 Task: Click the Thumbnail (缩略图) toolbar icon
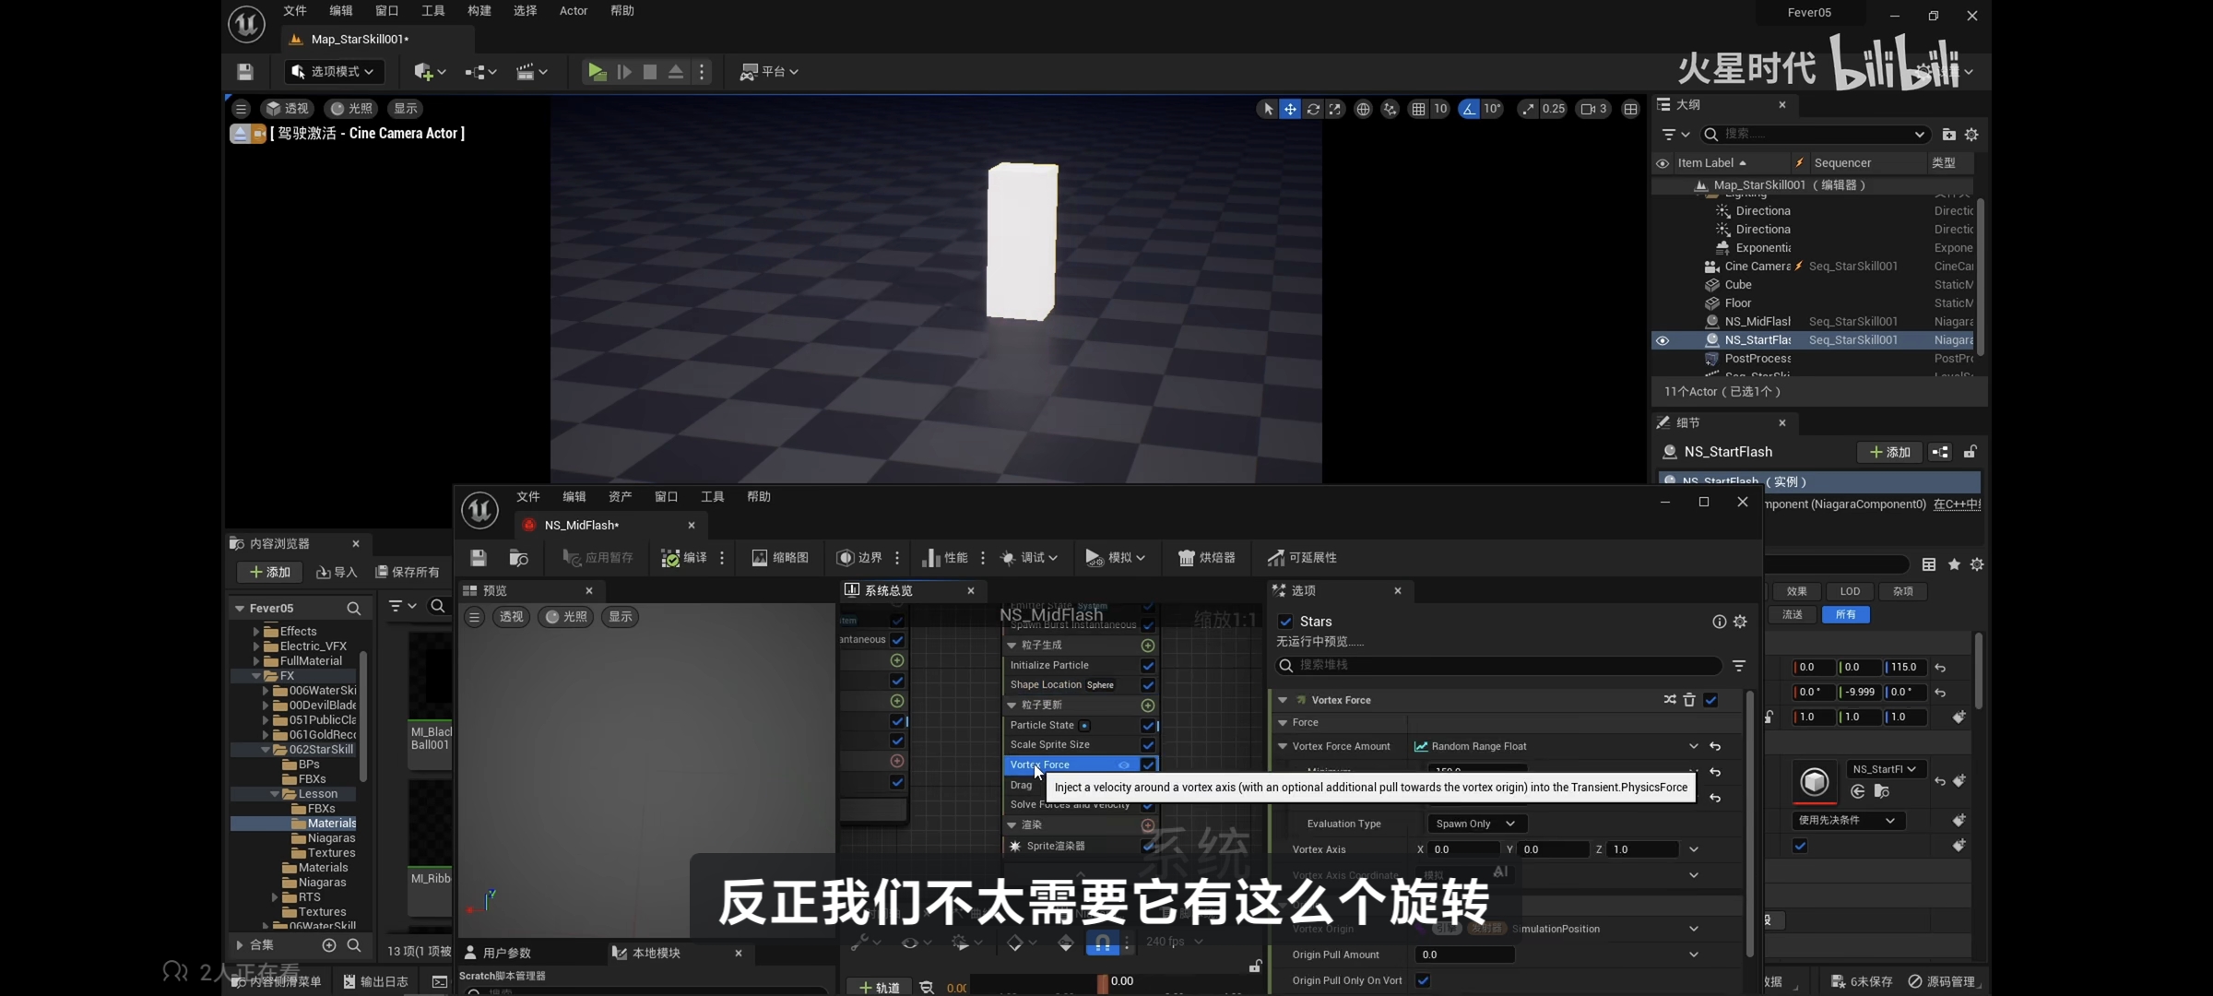coord(760,558)
